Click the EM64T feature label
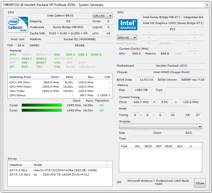This screenshot has width=212, height=193. click(41, 63)
